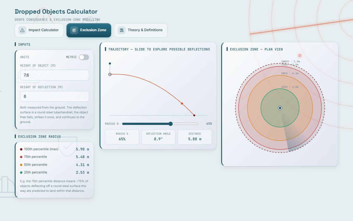Select the Exclusion Zone tab
353x221 pixels.
[x=89, y=30]
